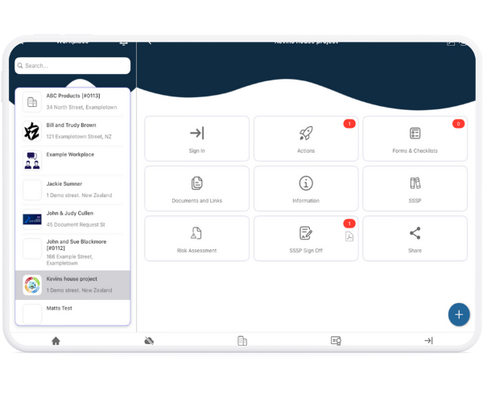Click the Share label
The width and height of the screenshot is (483, 394).
[415, 251]
